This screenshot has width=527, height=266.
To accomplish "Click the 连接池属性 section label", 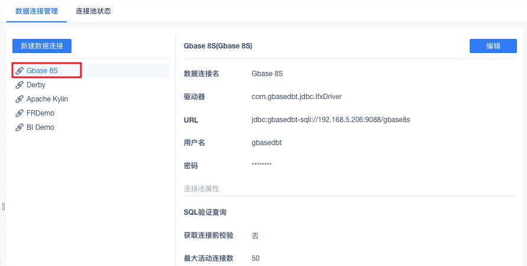I will tap(201, 189).
